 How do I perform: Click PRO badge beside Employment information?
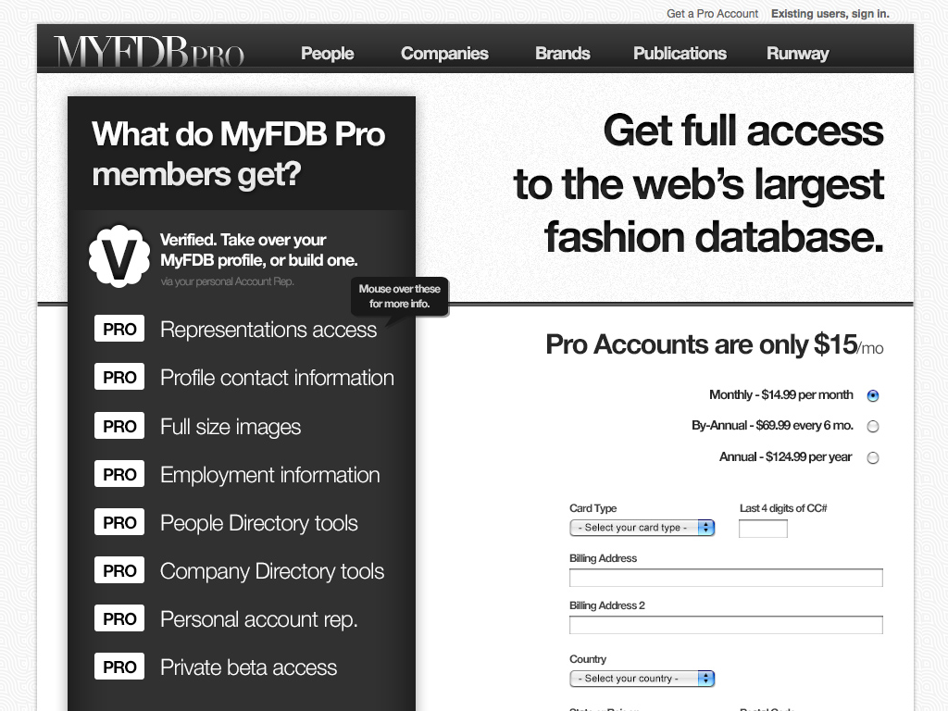[x=119, y=475]
